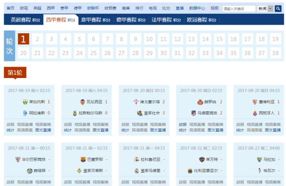This screenshot has width=286, height=186.
Task: Click the Getafe team crest
Action: coord(30,171)
